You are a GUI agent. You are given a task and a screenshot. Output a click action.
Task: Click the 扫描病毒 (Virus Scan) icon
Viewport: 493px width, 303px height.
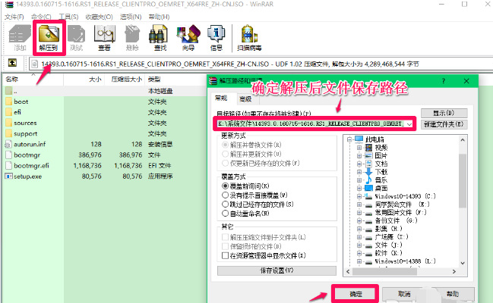pos(250,37)
